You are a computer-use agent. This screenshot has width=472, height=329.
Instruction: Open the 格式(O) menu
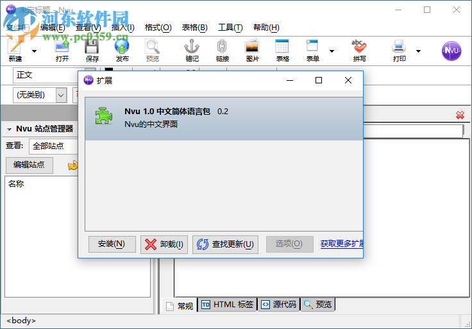158,28
